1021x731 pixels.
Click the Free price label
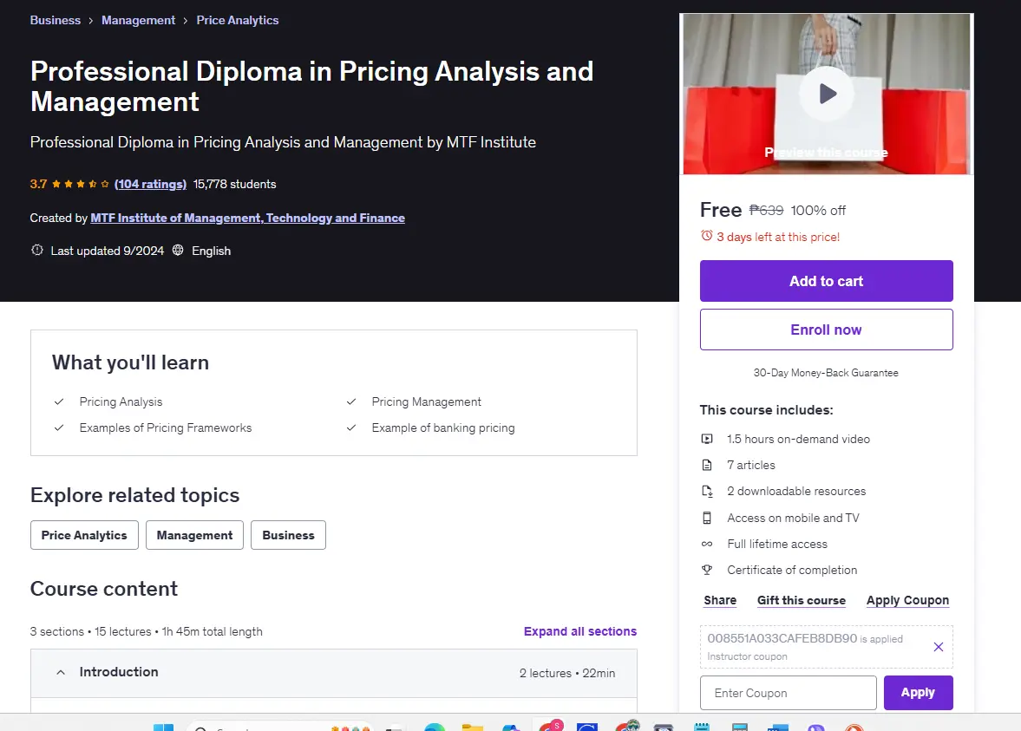pyautogui.click(x=721, y=210)
